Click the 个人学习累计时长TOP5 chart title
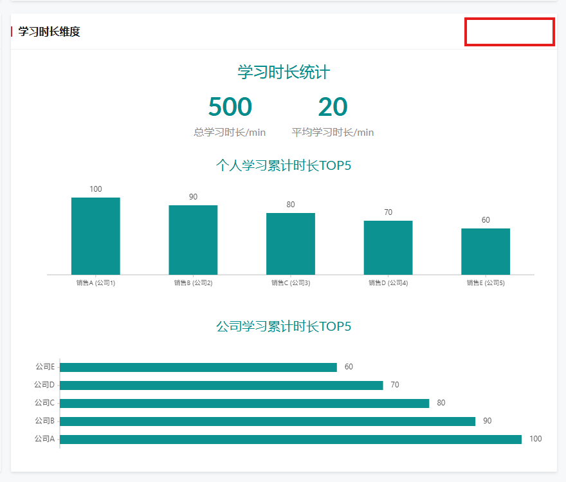Screen dimensions: 566x482 284,166
